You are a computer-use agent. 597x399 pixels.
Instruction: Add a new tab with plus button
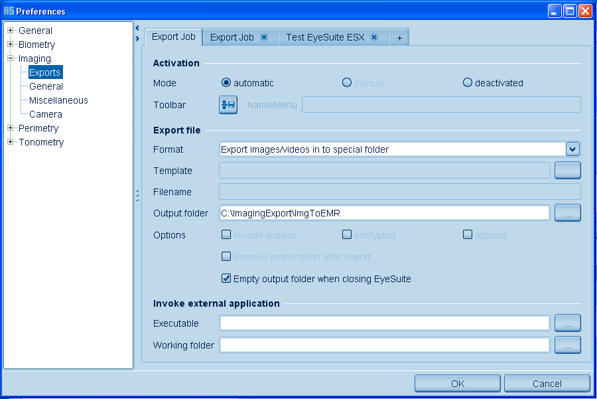coord(399,38)
